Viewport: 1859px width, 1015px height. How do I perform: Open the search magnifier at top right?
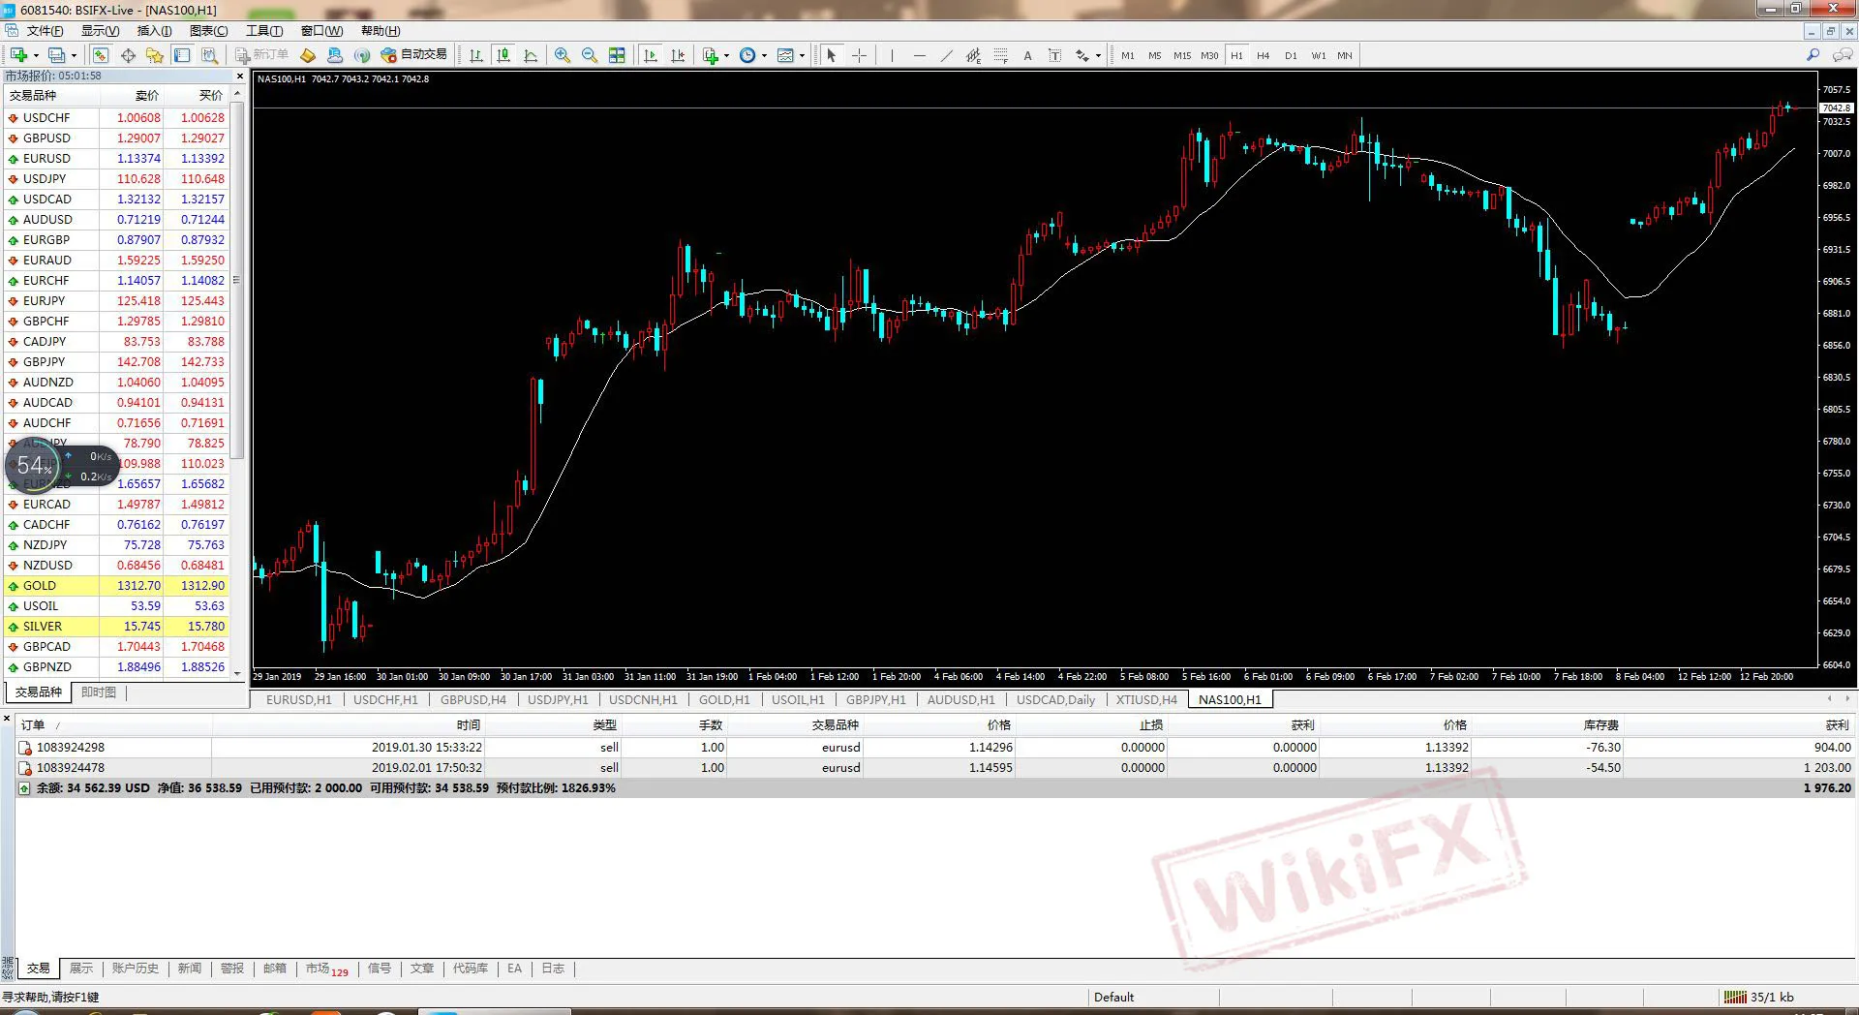click(1813, 55)
